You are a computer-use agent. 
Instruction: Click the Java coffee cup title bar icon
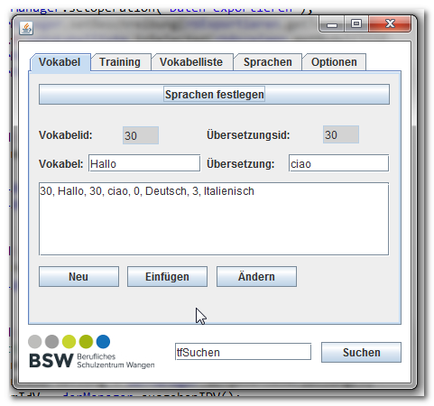26,28
